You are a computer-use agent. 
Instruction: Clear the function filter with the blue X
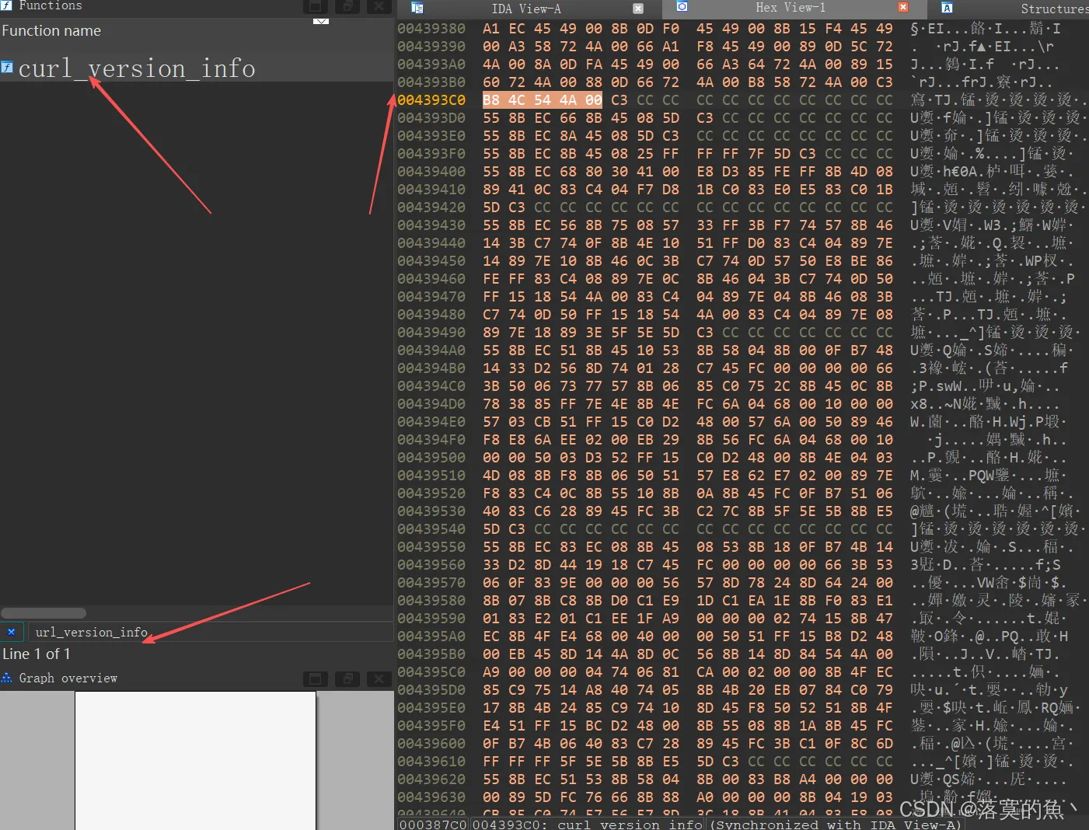pos(12,632)
